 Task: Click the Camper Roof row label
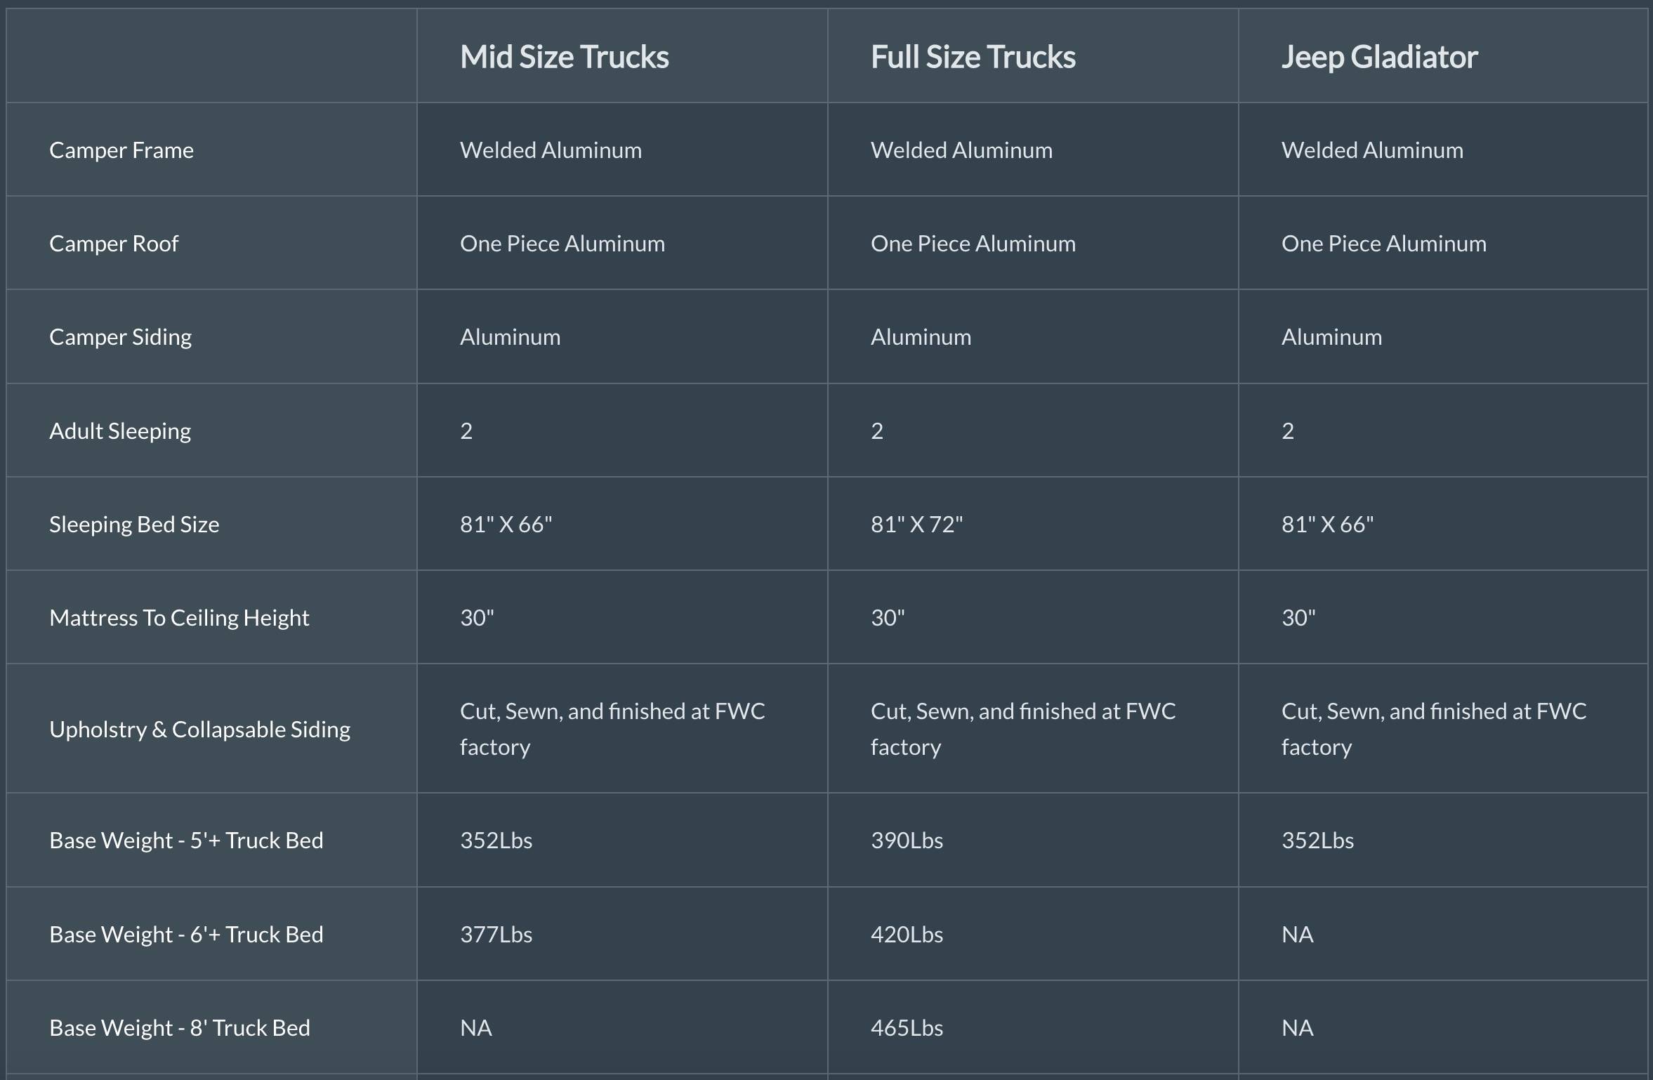click(114, 244)
